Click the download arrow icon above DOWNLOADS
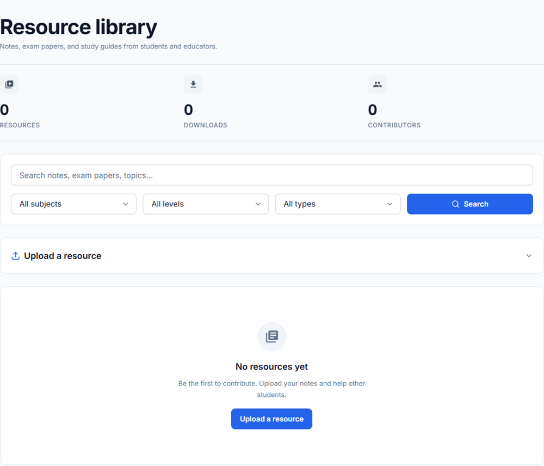This screenshot has height=466, width=544. pos(193,84)
